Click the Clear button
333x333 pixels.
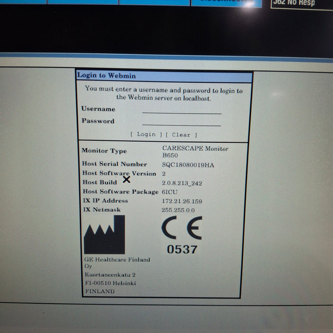pos(181,135)
